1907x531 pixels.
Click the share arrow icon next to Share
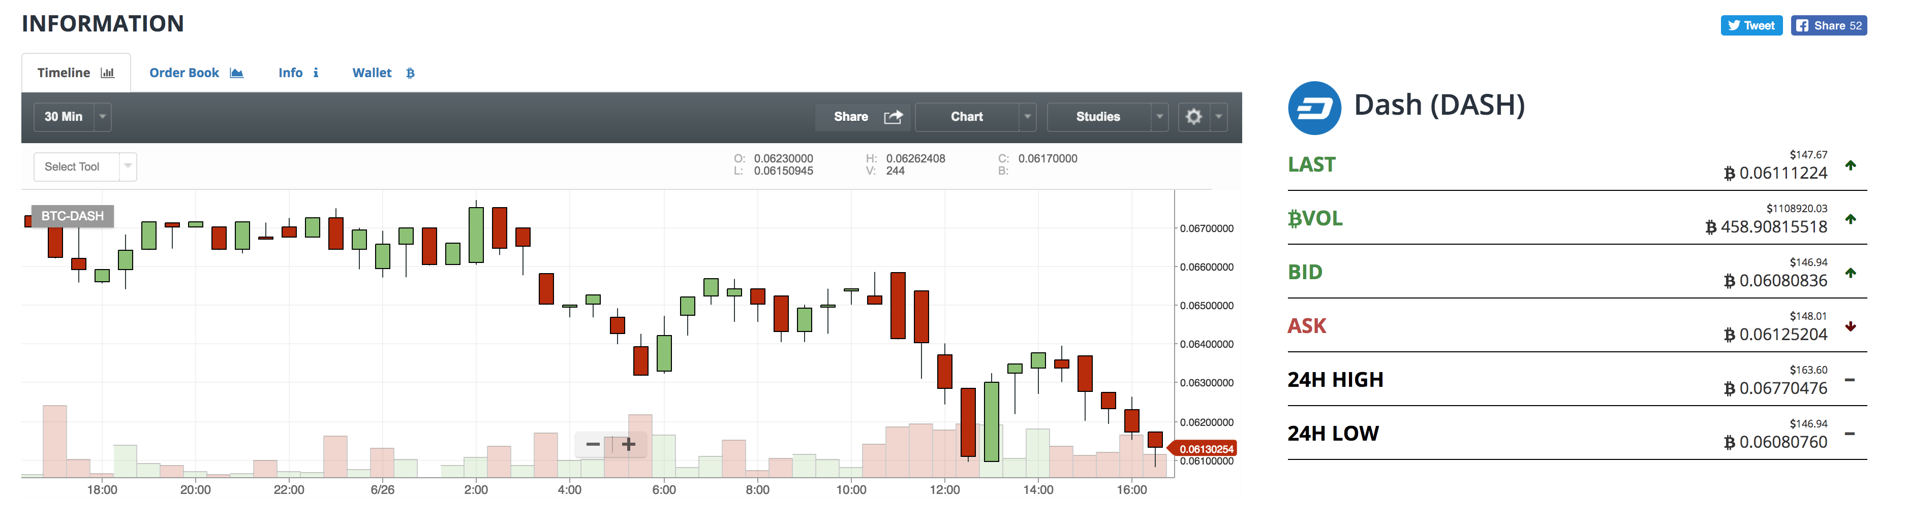point(894,117)
